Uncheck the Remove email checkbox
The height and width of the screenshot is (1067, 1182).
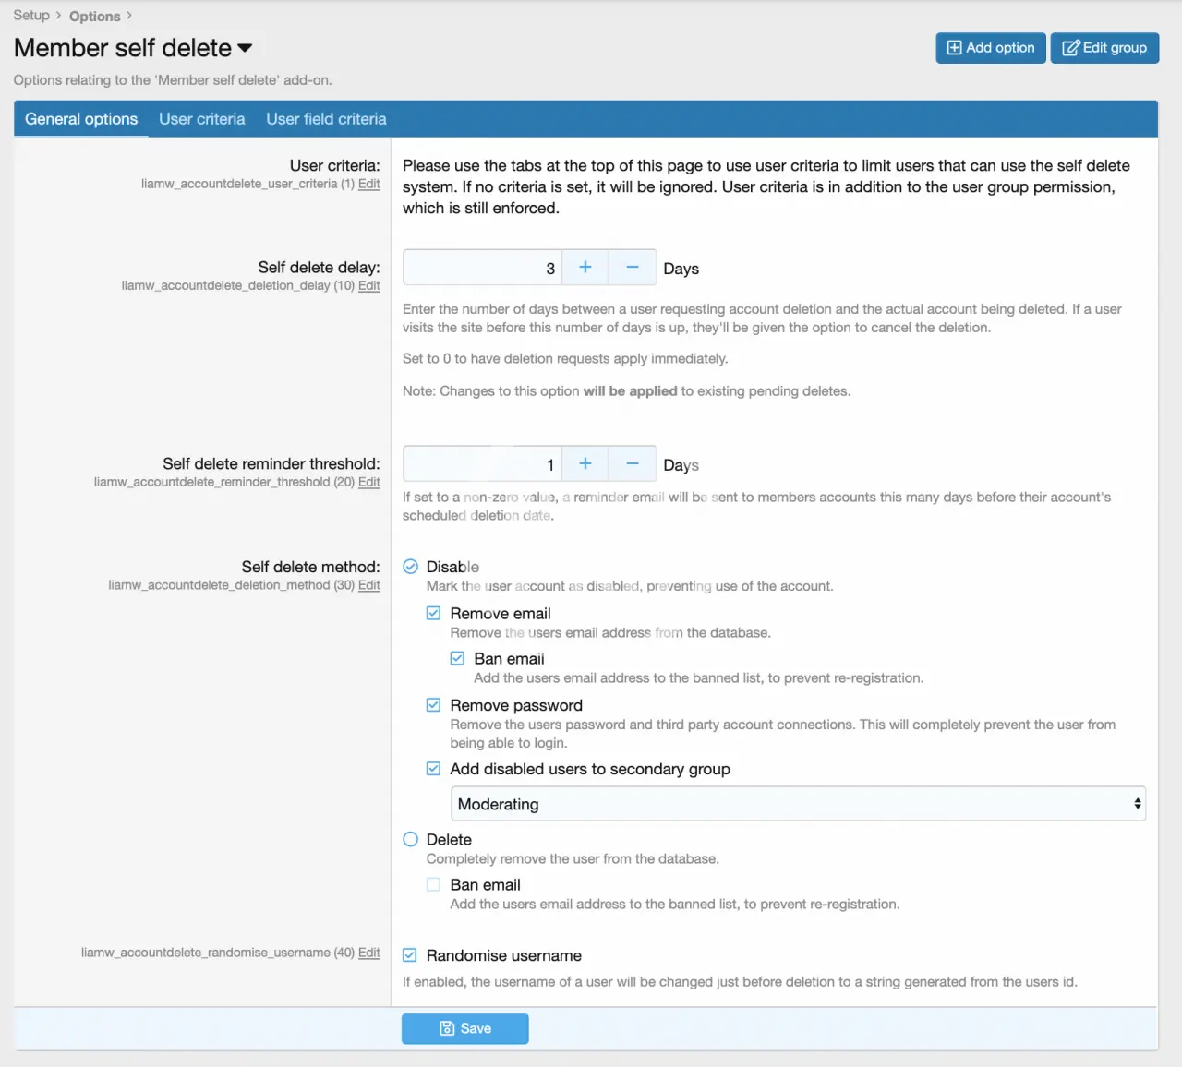[434, 613]
